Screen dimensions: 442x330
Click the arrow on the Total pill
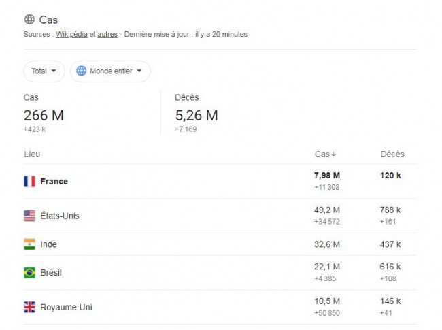click(x=54, y=71)
